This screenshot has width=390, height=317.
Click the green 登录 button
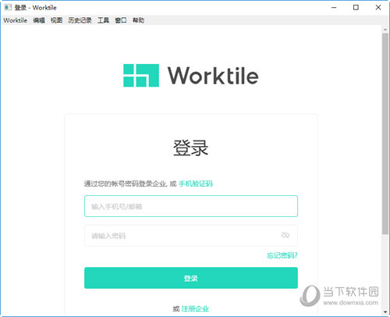pos(191,278)
